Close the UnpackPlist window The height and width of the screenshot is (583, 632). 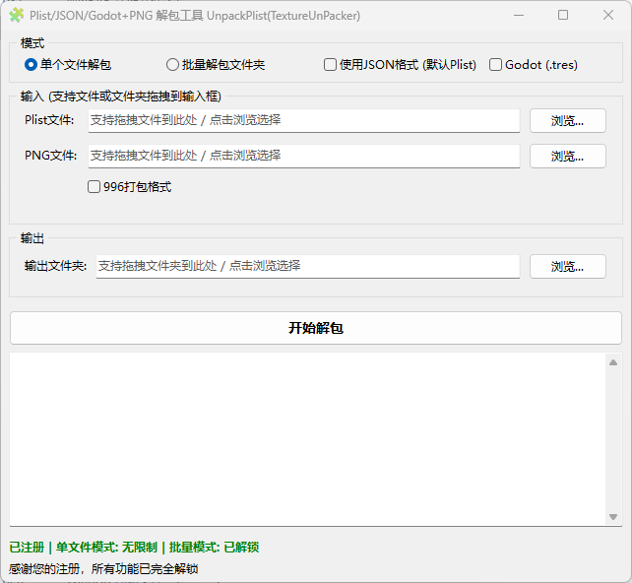[x=608, y=16]
